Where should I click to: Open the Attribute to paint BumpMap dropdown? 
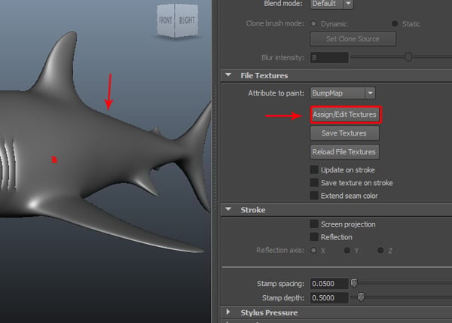click(343, 93)
